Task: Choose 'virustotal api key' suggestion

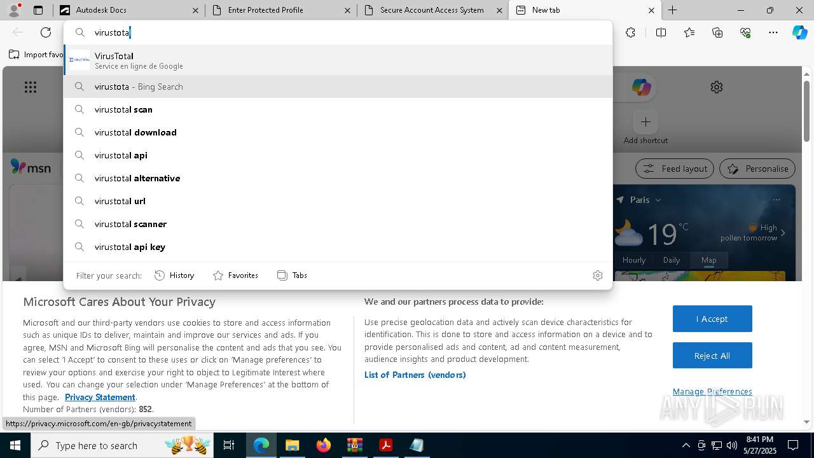Action: coord(338,247)
